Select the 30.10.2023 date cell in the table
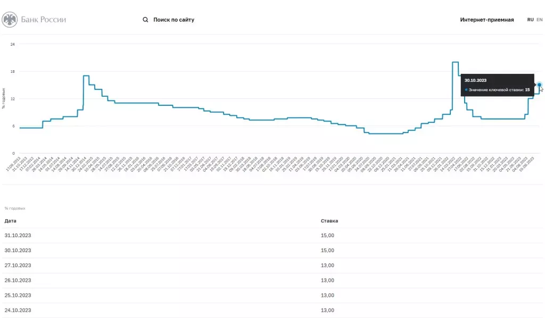 [x=18, y=250]
